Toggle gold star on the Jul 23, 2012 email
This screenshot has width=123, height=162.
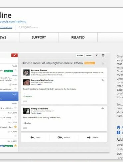point(16,127)
